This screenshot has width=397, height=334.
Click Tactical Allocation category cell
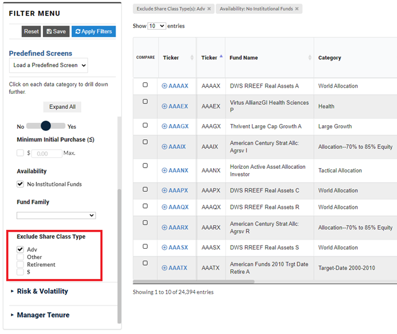340,171
